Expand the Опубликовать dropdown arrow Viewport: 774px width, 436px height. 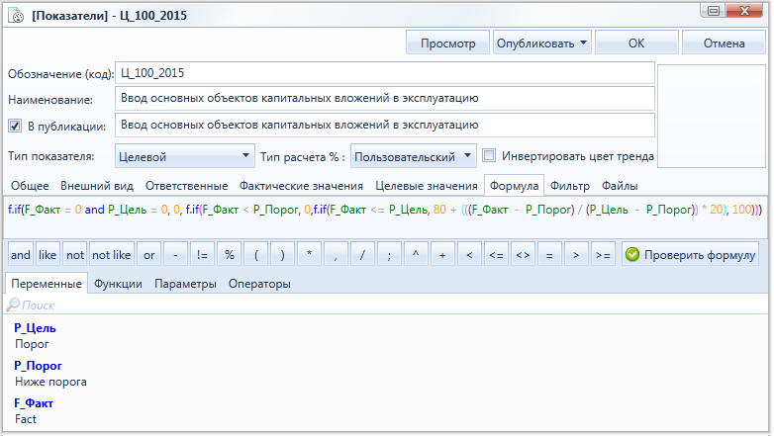(583, 43)
